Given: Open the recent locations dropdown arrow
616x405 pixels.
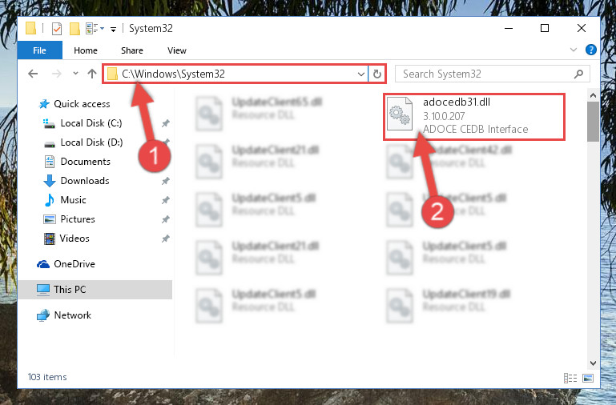Looking at the screenshot, I should (x=75, y=74).
